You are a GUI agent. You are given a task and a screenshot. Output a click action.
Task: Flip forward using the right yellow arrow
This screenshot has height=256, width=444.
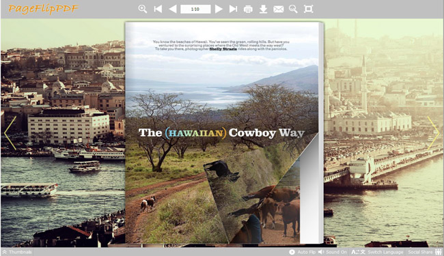[x=433, y=133]
